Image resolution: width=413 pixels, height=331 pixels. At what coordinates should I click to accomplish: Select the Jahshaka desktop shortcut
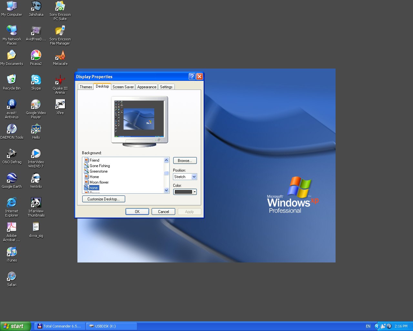point(36,9)
